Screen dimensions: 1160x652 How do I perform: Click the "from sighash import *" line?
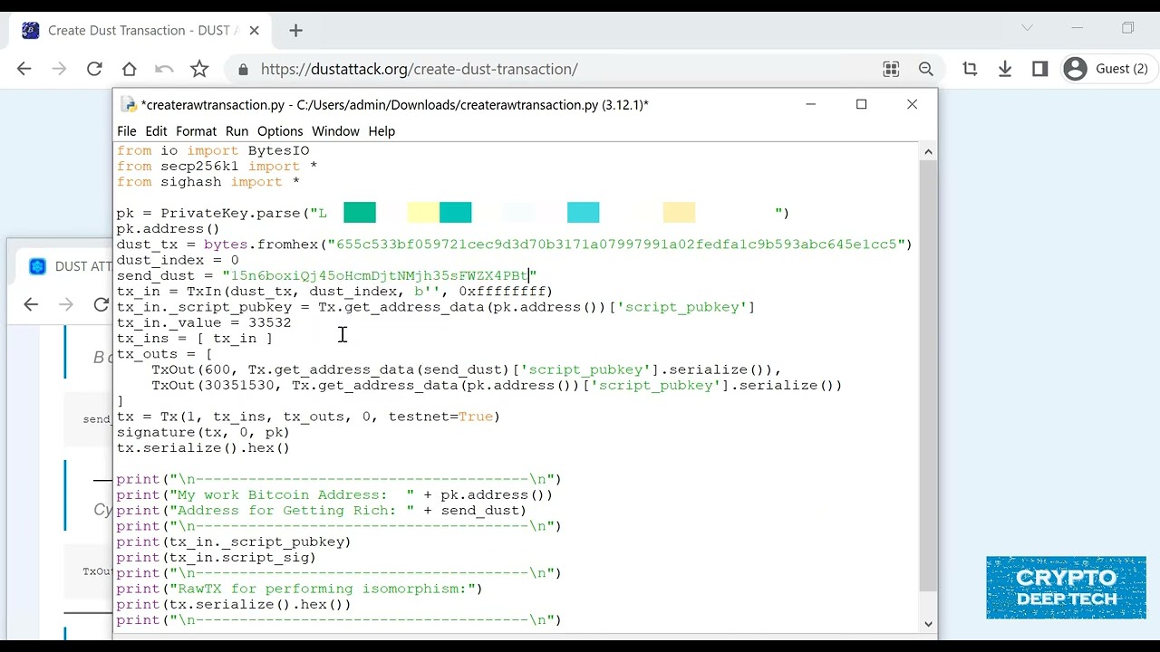pyautogui.click(x=208, y=182)
